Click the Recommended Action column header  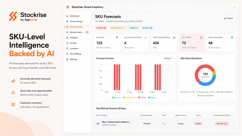click(x=222, y=115)
